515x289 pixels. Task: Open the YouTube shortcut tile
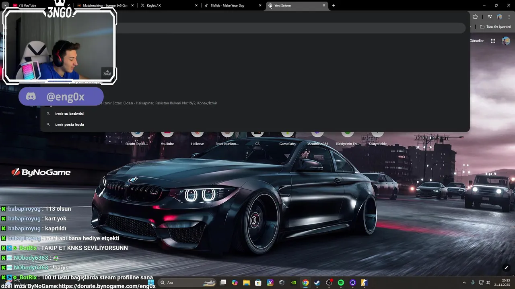167,139
